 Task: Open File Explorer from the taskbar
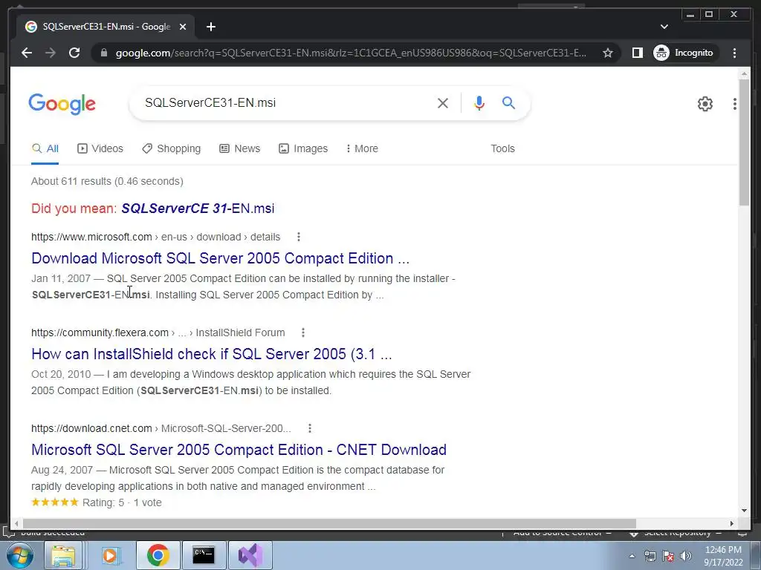coord(64,555)
